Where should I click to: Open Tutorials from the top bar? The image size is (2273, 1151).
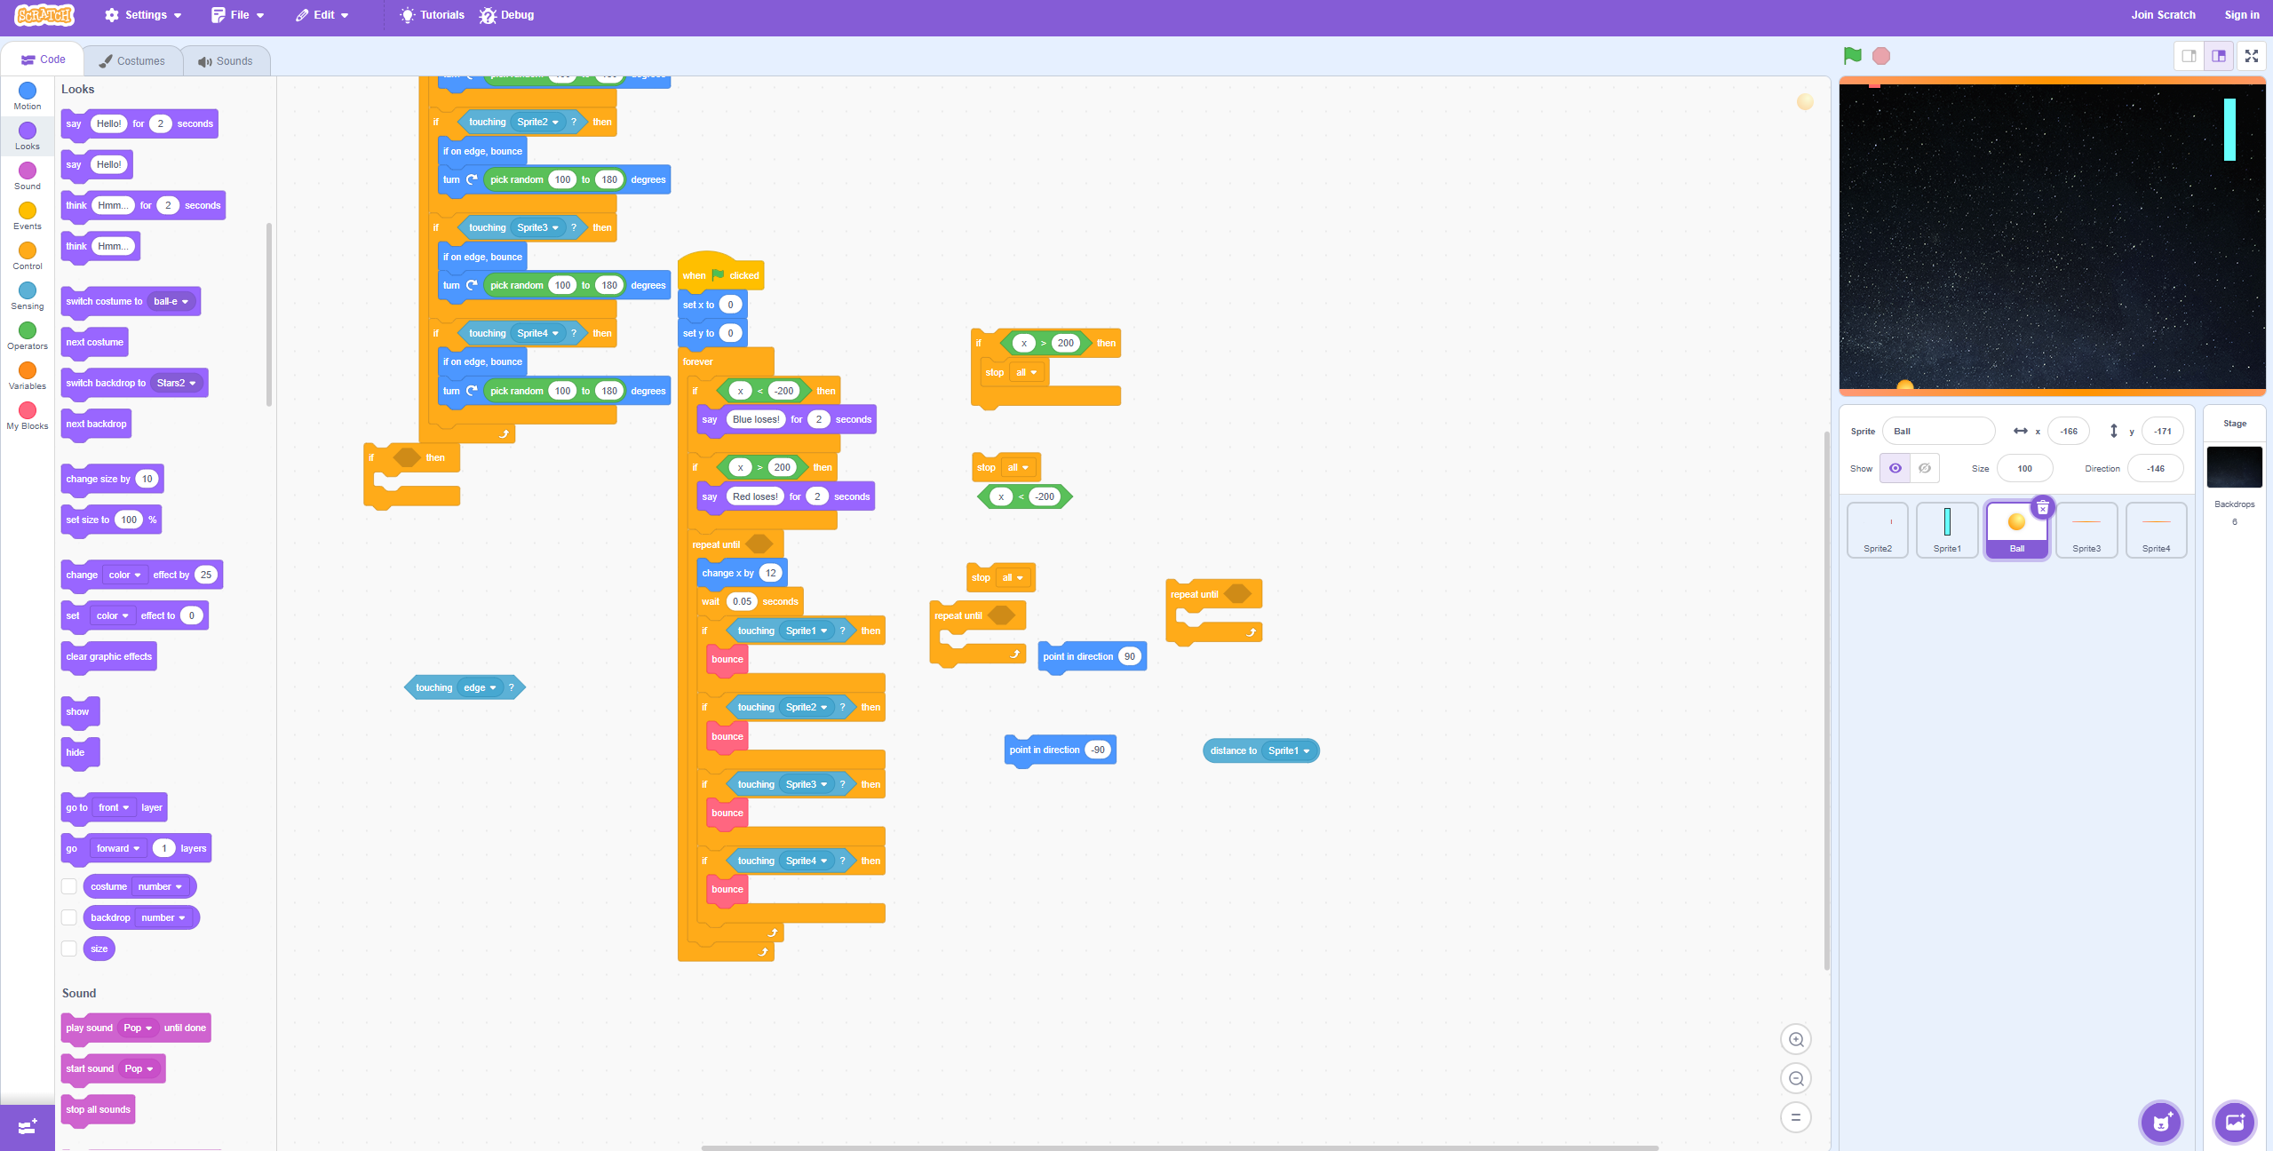[x=433, y=15]
